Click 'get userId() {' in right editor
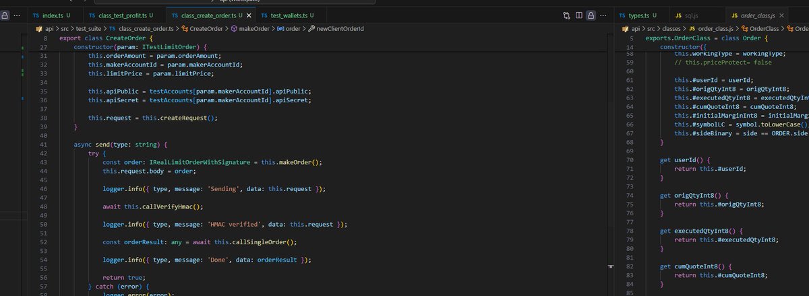 [685, 160]
